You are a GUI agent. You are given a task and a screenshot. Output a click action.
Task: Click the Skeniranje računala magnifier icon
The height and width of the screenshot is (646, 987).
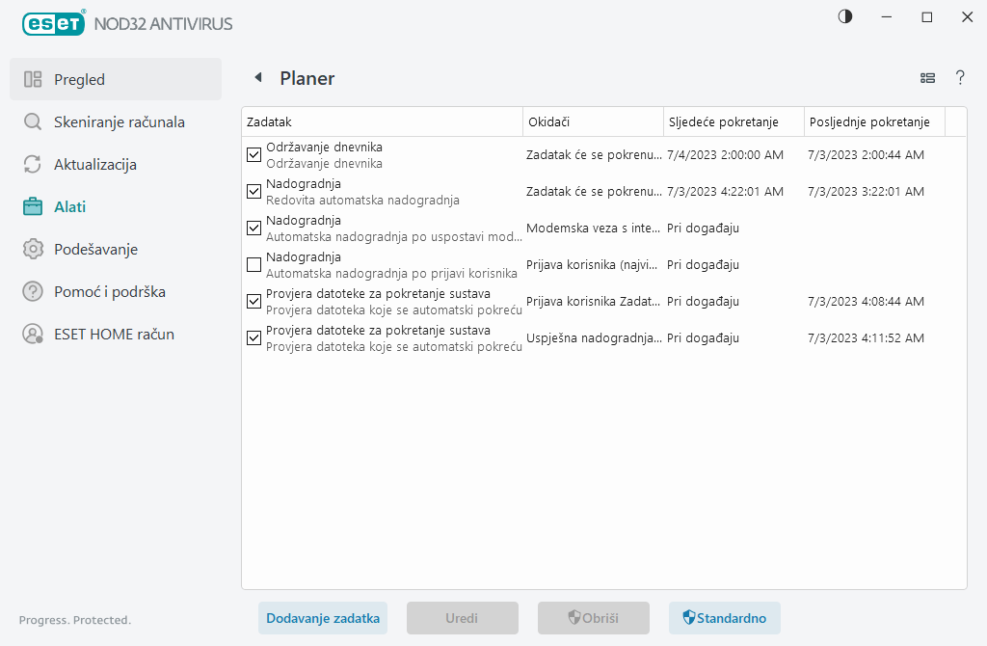click(x=33, y=122)
